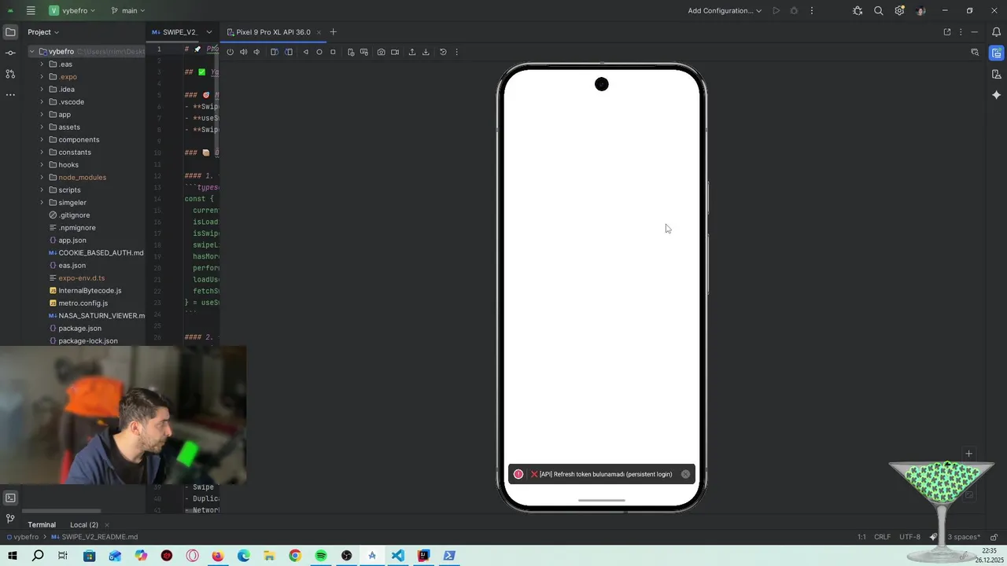
Task: Expand the hooks folder
Action: click(42, 165)
